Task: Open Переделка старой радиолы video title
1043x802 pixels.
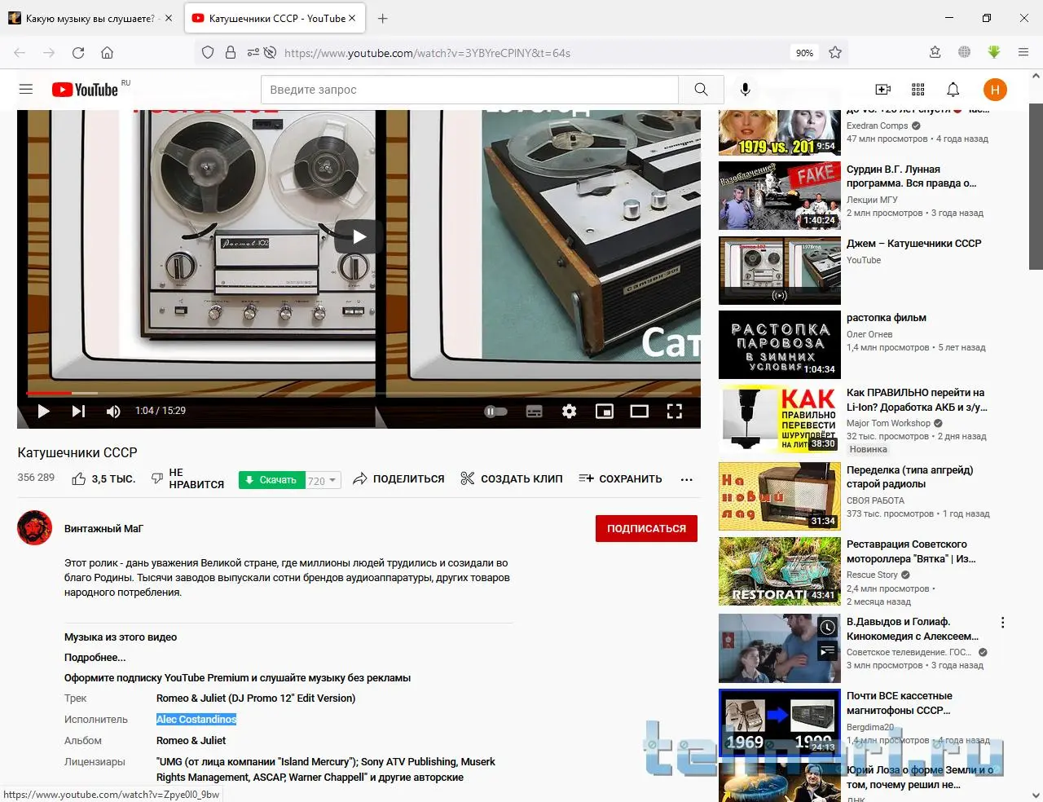Action: pyautogui.click(x=909, y=477)
